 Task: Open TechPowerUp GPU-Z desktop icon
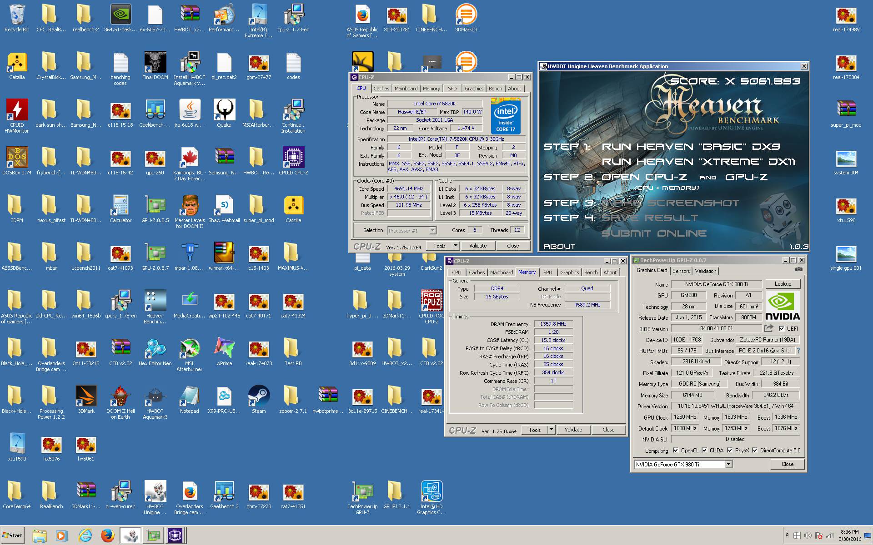[362, 498]
